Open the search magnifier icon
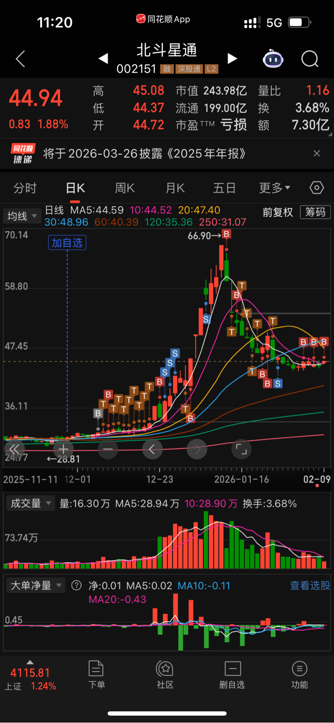Viewport: 334px width, 723px height. click(x=310, y=59)
